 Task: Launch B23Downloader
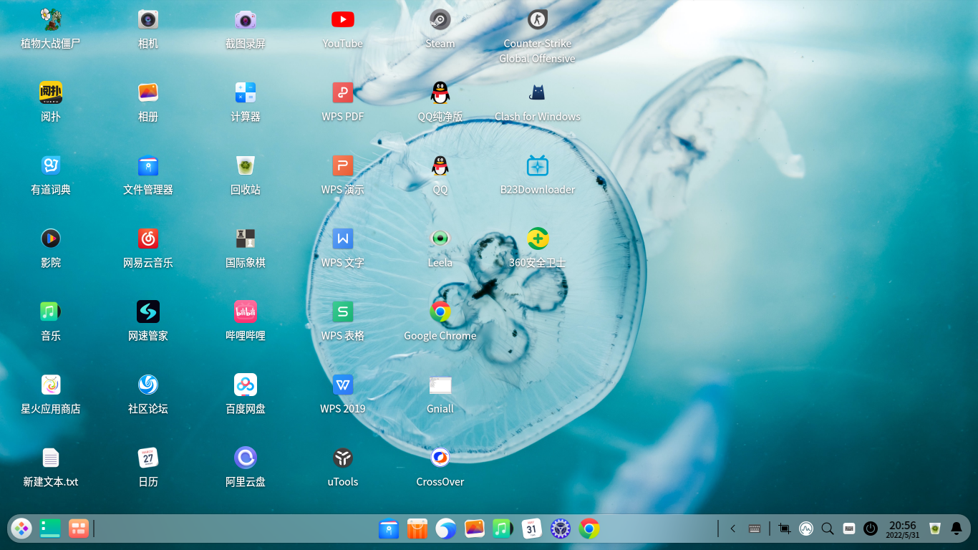[537, 165]
